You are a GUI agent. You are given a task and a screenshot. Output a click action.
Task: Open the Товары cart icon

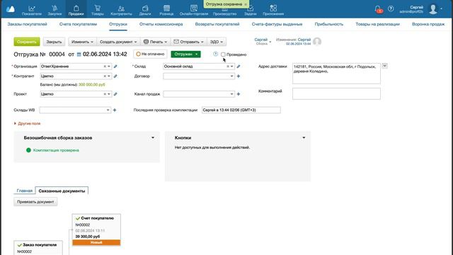98,8
